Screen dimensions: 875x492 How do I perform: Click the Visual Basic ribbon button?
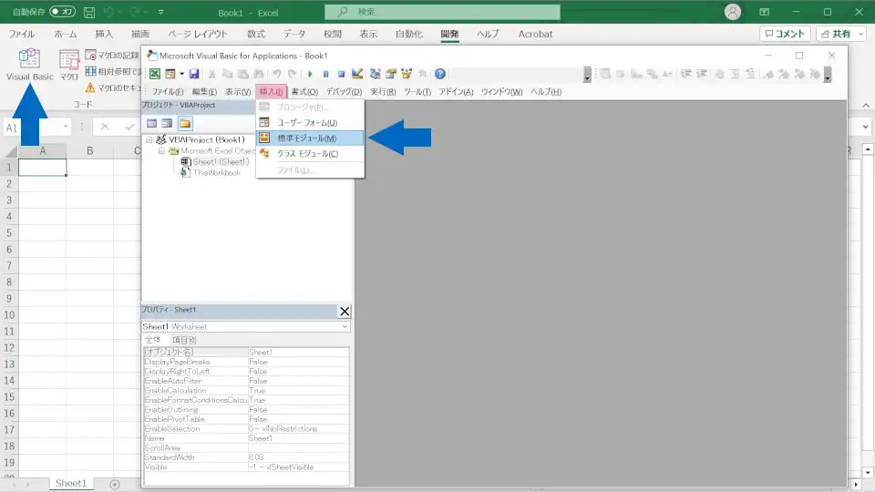pyautogui.click(x=29, y=63)
